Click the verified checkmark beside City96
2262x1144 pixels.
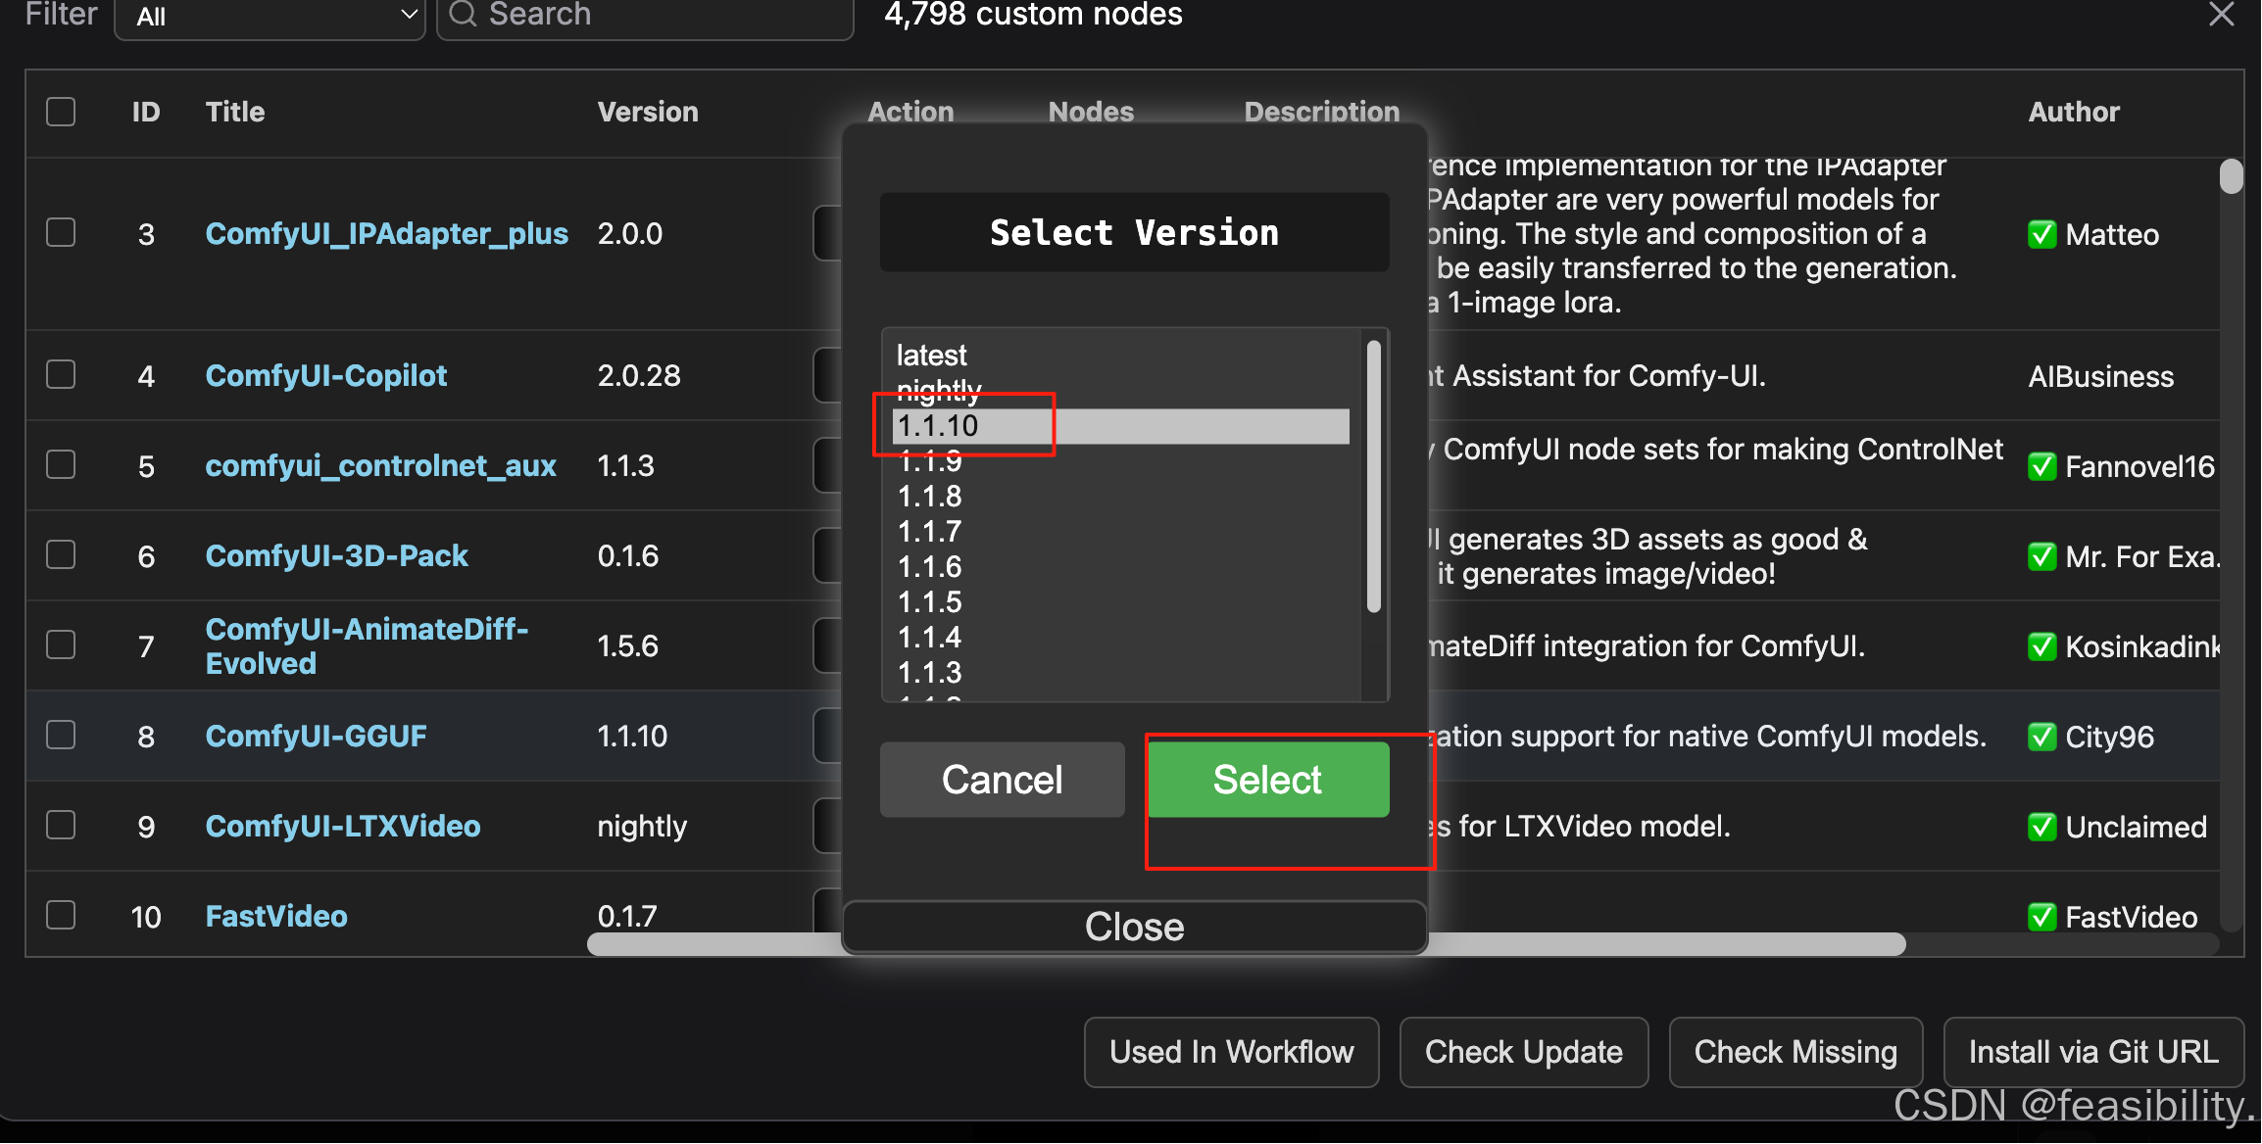(2041, 737)
